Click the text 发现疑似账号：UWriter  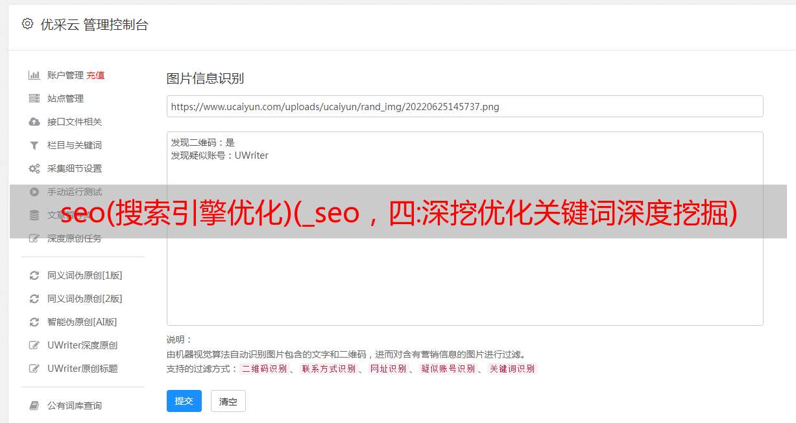pyautogui.click(x=219, y=155)
